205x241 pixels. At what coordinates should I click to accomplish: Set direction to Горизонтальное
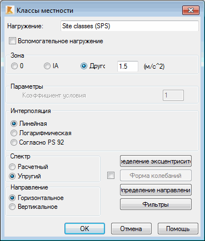12,198
